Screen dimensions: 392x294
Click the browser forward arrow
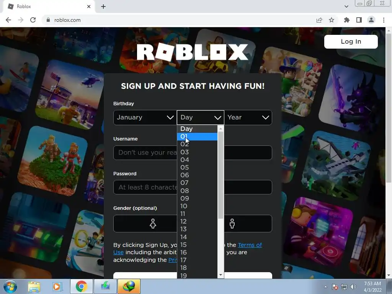click(x=21, y=20)
